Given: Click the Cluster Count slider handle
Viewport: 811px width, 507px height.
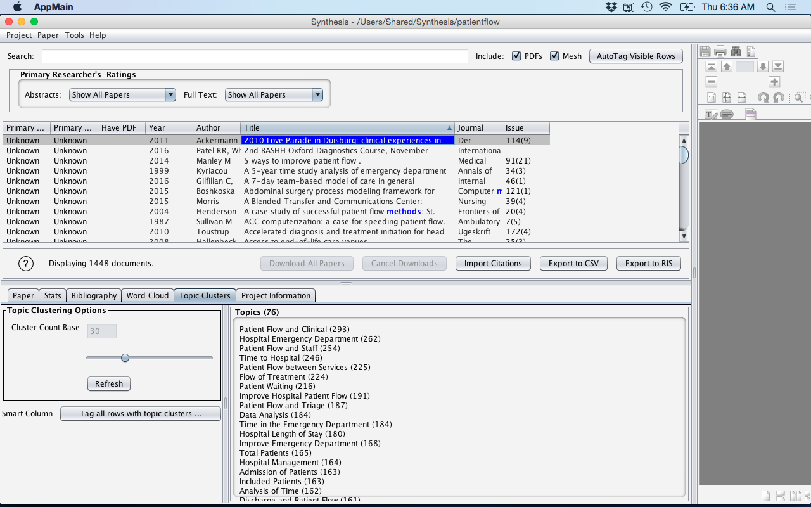Looking at the screenshot, I should pyautogui.click(x=125, y=358).
